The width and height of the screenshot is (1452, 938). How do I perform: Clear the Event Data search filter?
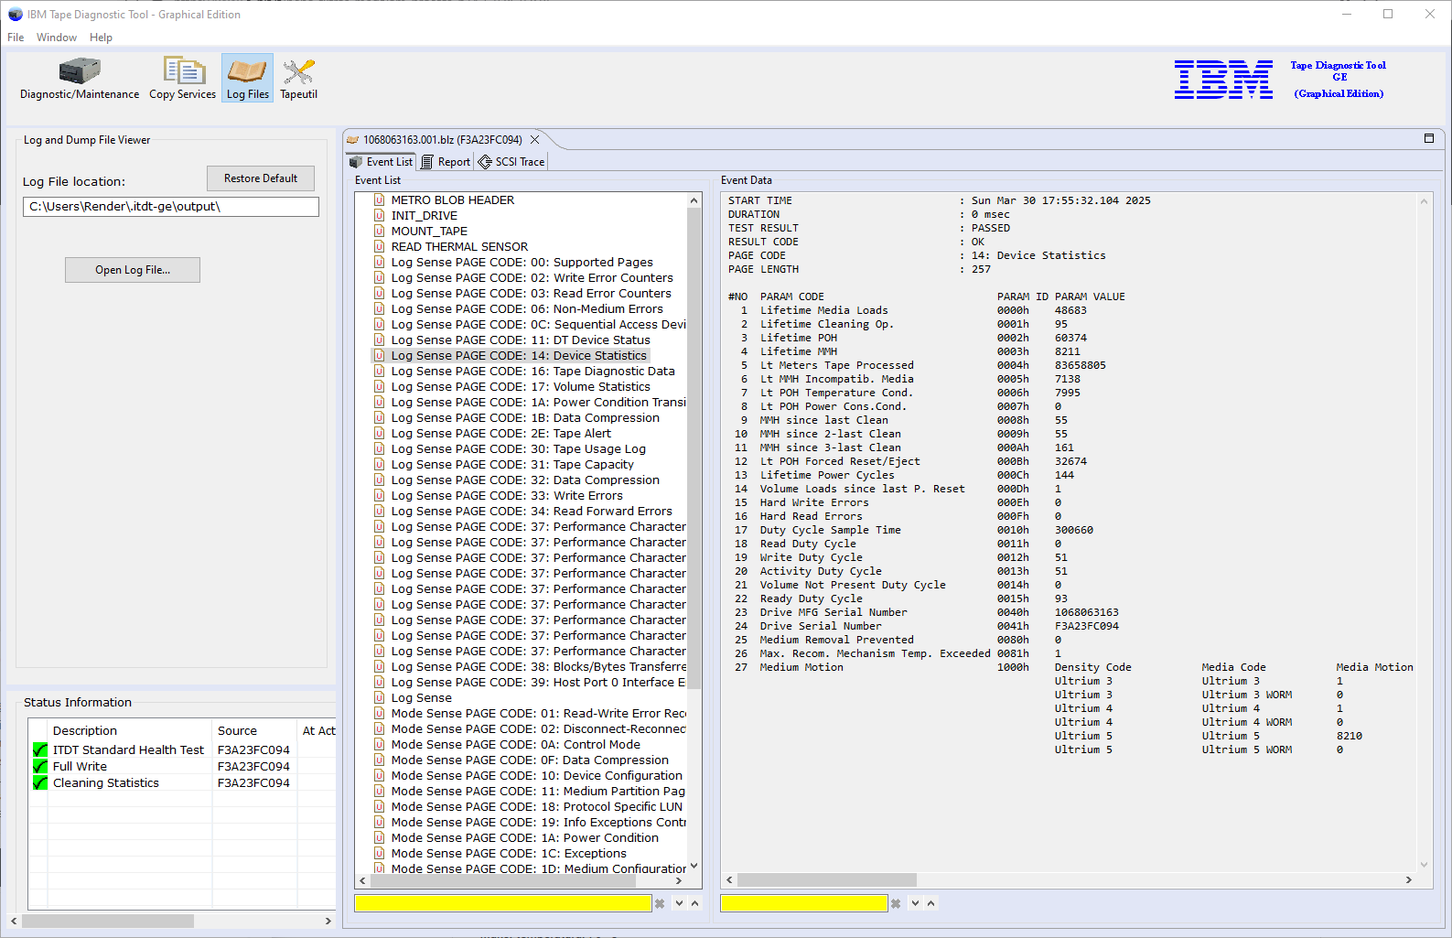(896, 903)
